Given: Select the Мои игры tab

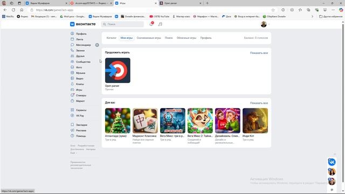Looking at the screenshot, I should tap(127, 38).
